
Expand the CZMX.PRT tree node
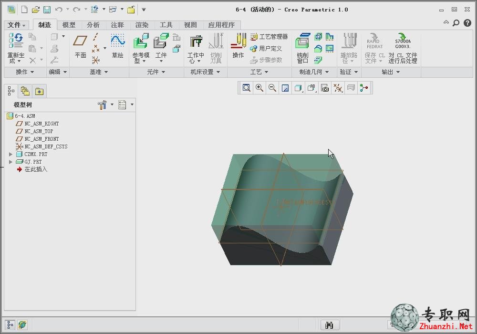point(10,154)
